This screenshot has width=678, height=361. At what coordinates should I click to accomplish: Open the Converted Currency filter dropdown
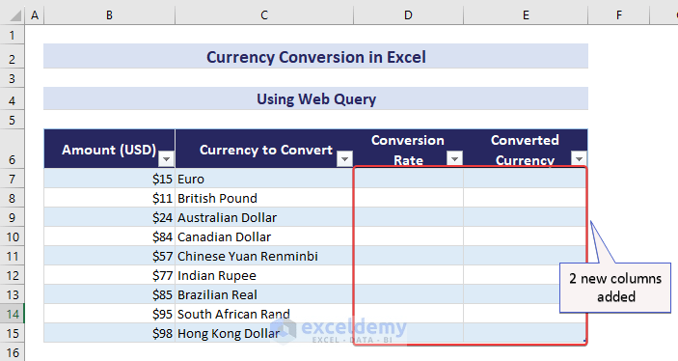tap(579, 158)
